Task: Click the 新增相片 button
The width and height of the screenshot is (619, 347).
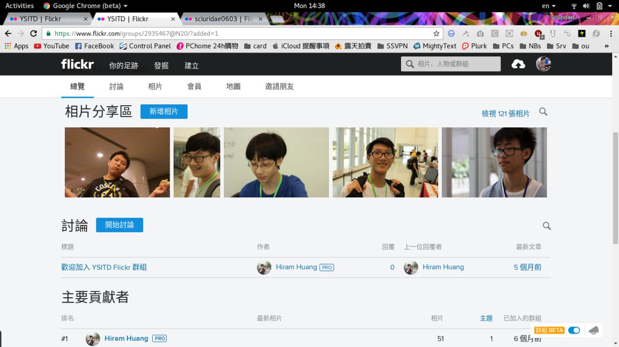Action: pos(164,111)
